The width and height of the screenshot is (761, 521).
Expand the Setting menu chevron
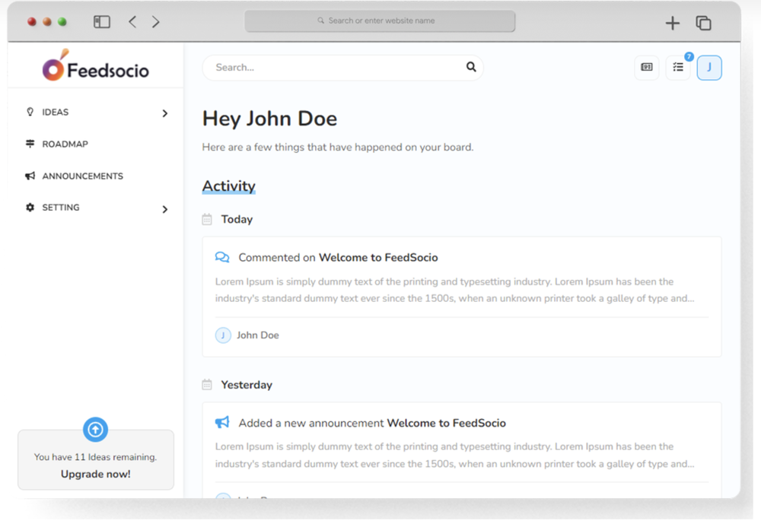(x=165, y=209)
